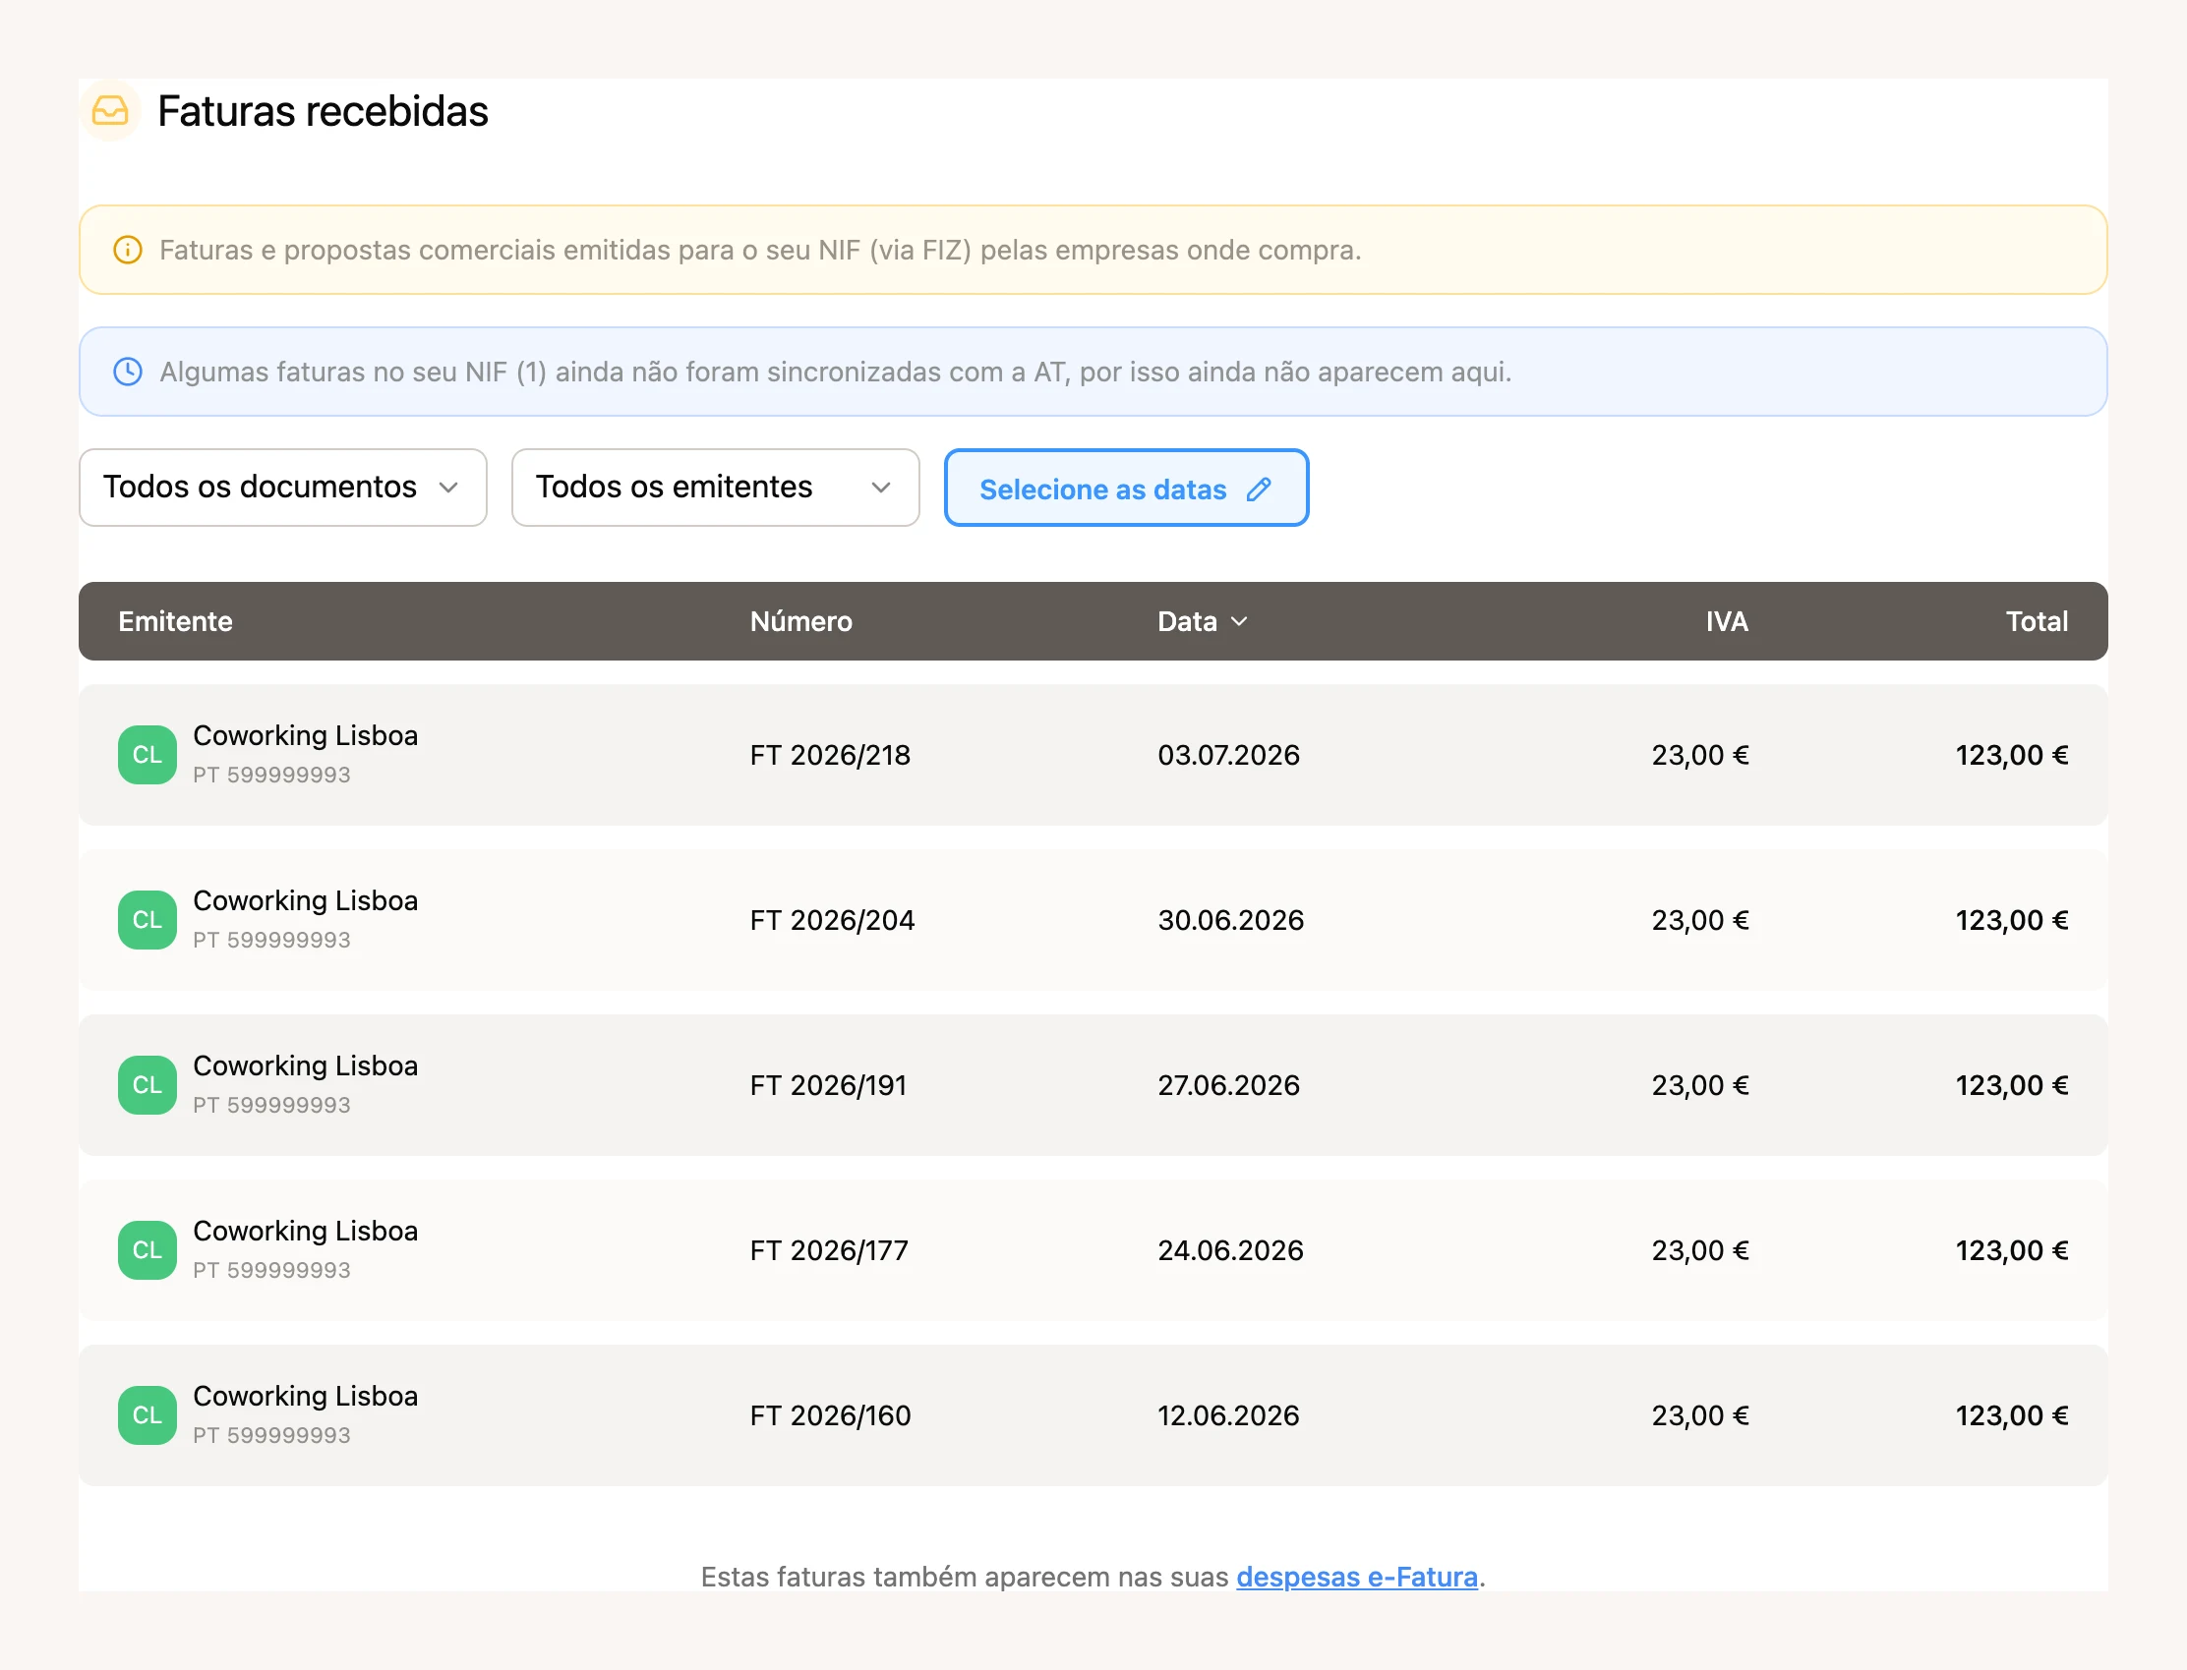Click the 123,00 € total for FT 2026/218
Screen dimensions: 2187x1670
[2011, 755]
